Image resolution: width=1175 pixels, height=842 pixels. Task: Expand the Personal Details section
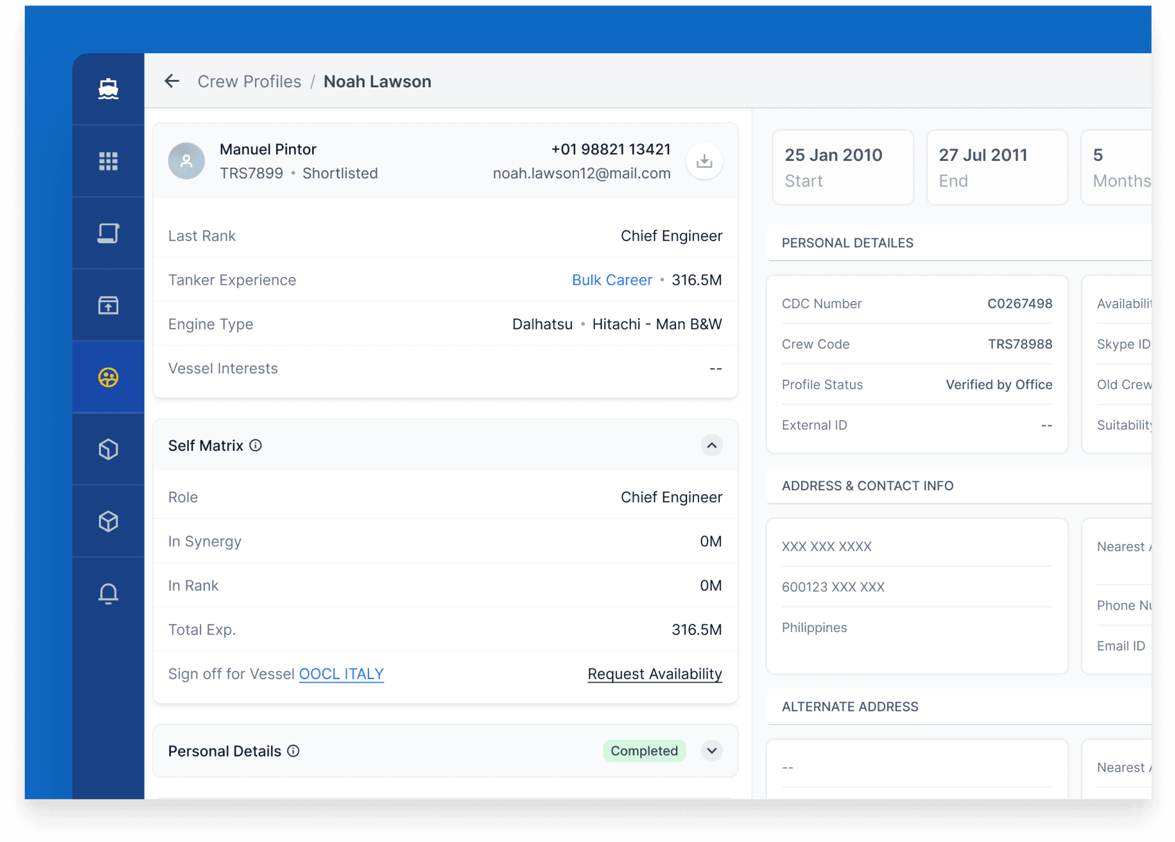pos(711,751)
